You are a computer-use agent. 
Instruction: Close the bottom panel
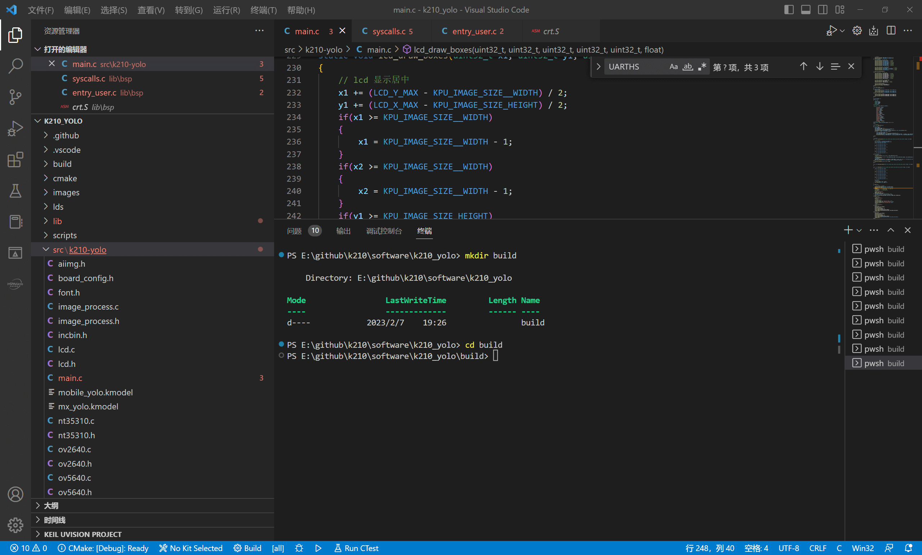pyautogui.click(x=908, y=230)
